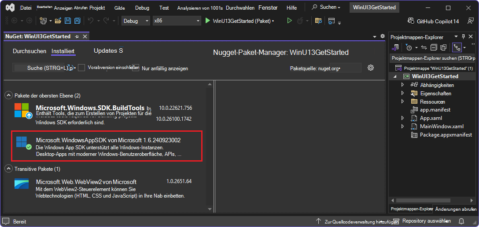Open the Fenster menu

(268, 7)
